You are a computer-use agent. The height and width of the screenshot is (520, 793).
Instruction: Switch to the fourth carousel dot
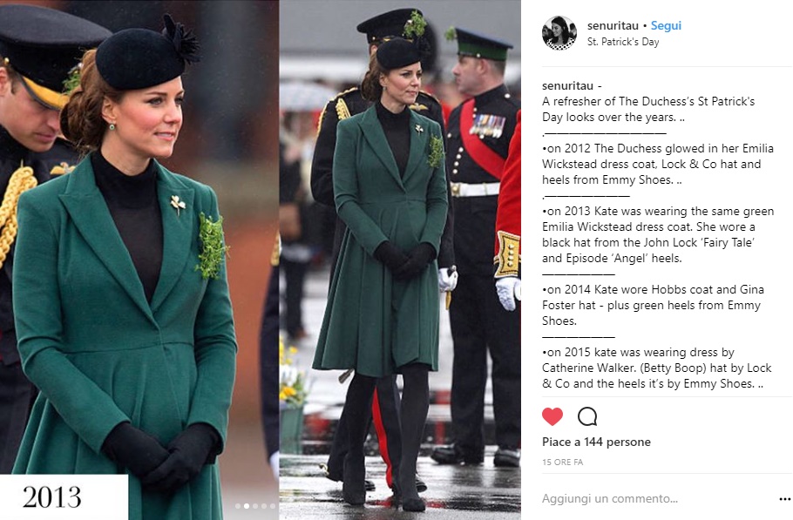click(x=264, y=506)
